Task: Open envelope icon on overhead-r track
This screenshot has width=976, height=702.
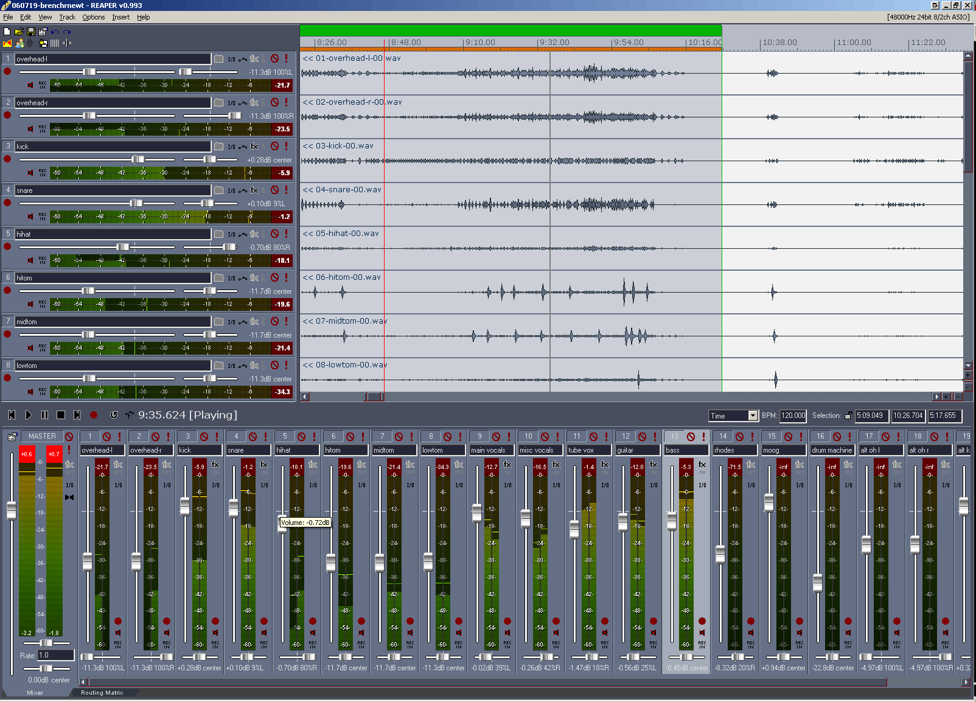Action: click(x=243, y=103)
